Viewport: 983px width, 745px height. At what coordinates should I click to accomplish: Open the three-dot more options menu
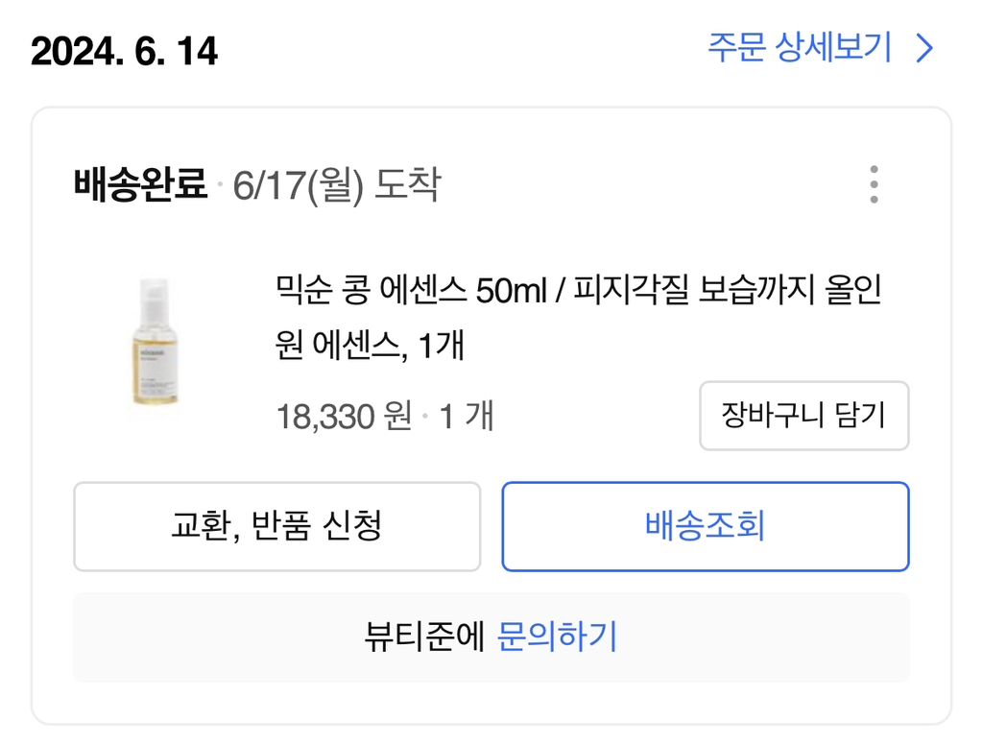point(873,184)
